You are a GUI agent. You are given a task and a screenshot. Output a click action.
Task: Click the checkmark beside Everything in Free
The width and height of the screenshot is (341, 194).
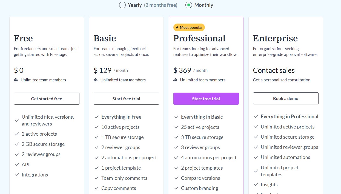tap(96, 117)
